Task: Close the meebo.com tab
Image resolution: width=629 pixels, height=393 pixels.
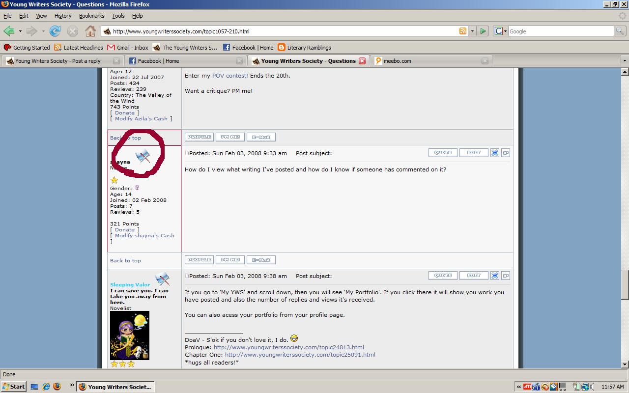Action: pos(485,61)
